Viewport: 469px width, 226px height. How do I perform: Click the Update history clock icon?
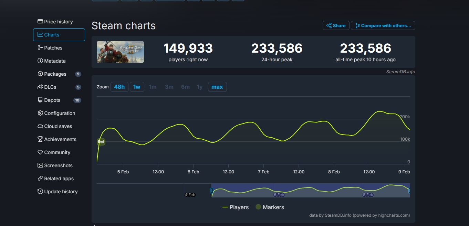coord(40,192)
